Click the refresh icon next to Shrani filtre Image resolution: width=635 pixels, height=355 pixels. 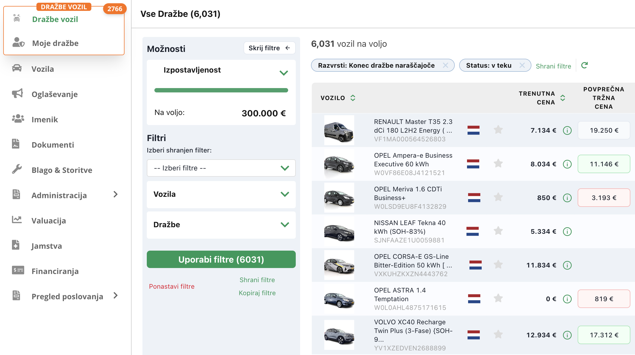click(584, 65)
